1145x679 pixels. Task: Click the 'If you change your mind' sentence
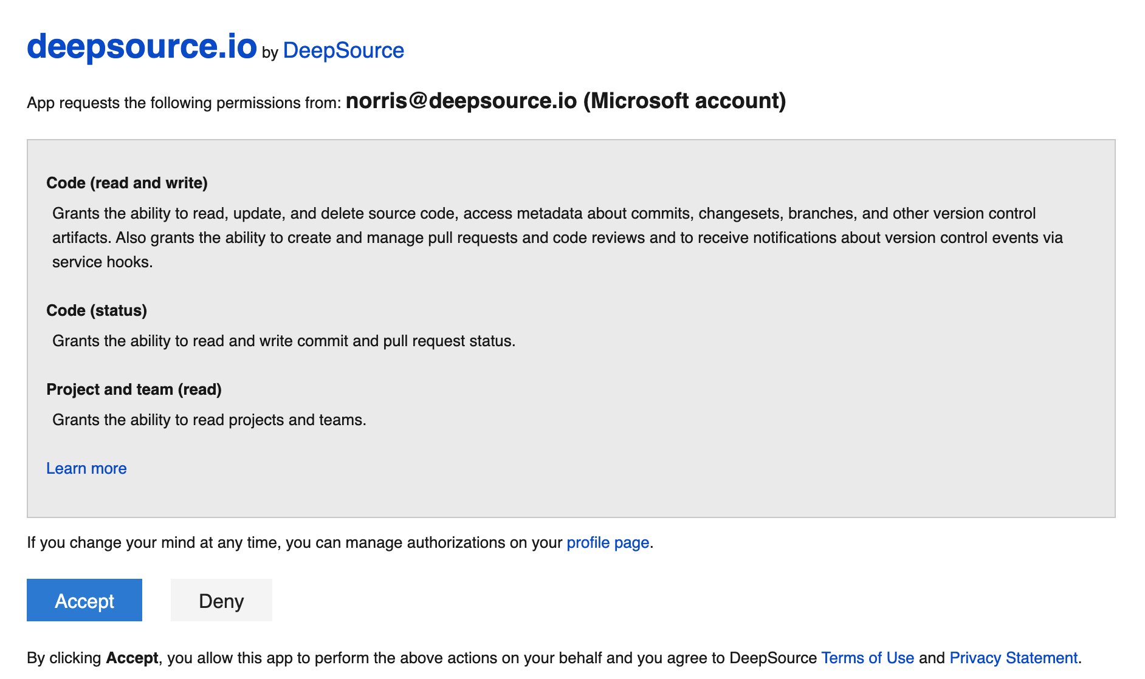tap(292, 542)
